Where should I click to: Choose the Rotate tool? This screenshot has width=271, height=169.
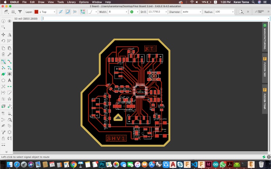(3, 41)
